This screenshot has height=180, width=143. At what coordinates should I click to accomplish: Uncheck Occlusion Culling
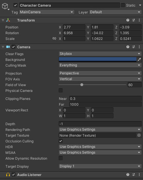61,141
